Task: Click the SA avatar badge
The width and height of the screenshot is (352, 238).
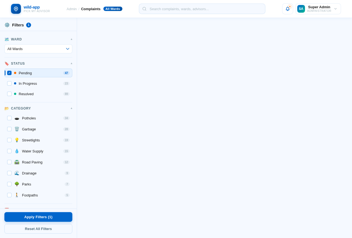Action: [x=301, y=9]
